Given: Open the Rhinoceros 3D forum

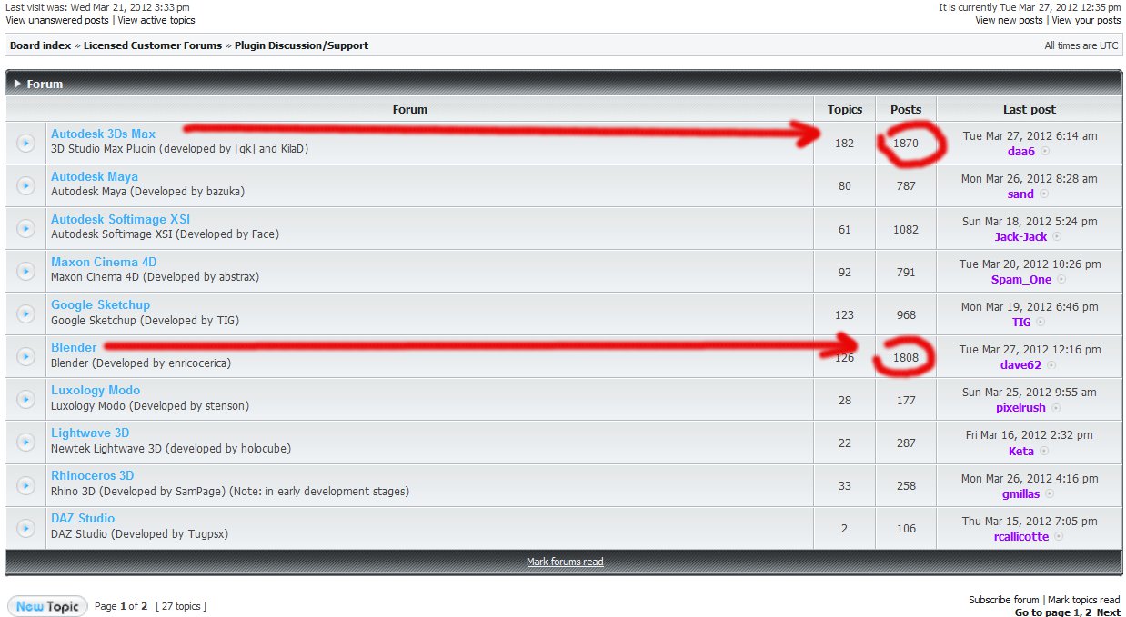Looking at the screenshot, I should 92,475.
